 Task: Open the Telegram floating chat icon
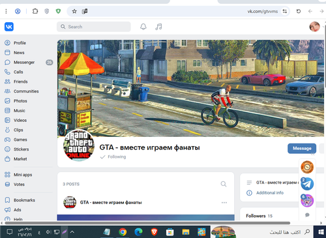[307, 184]
